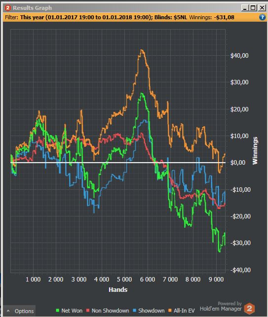The height and width of the screenshot is (317, 268).
Task: Expand the Options panel
Action: 19,311
